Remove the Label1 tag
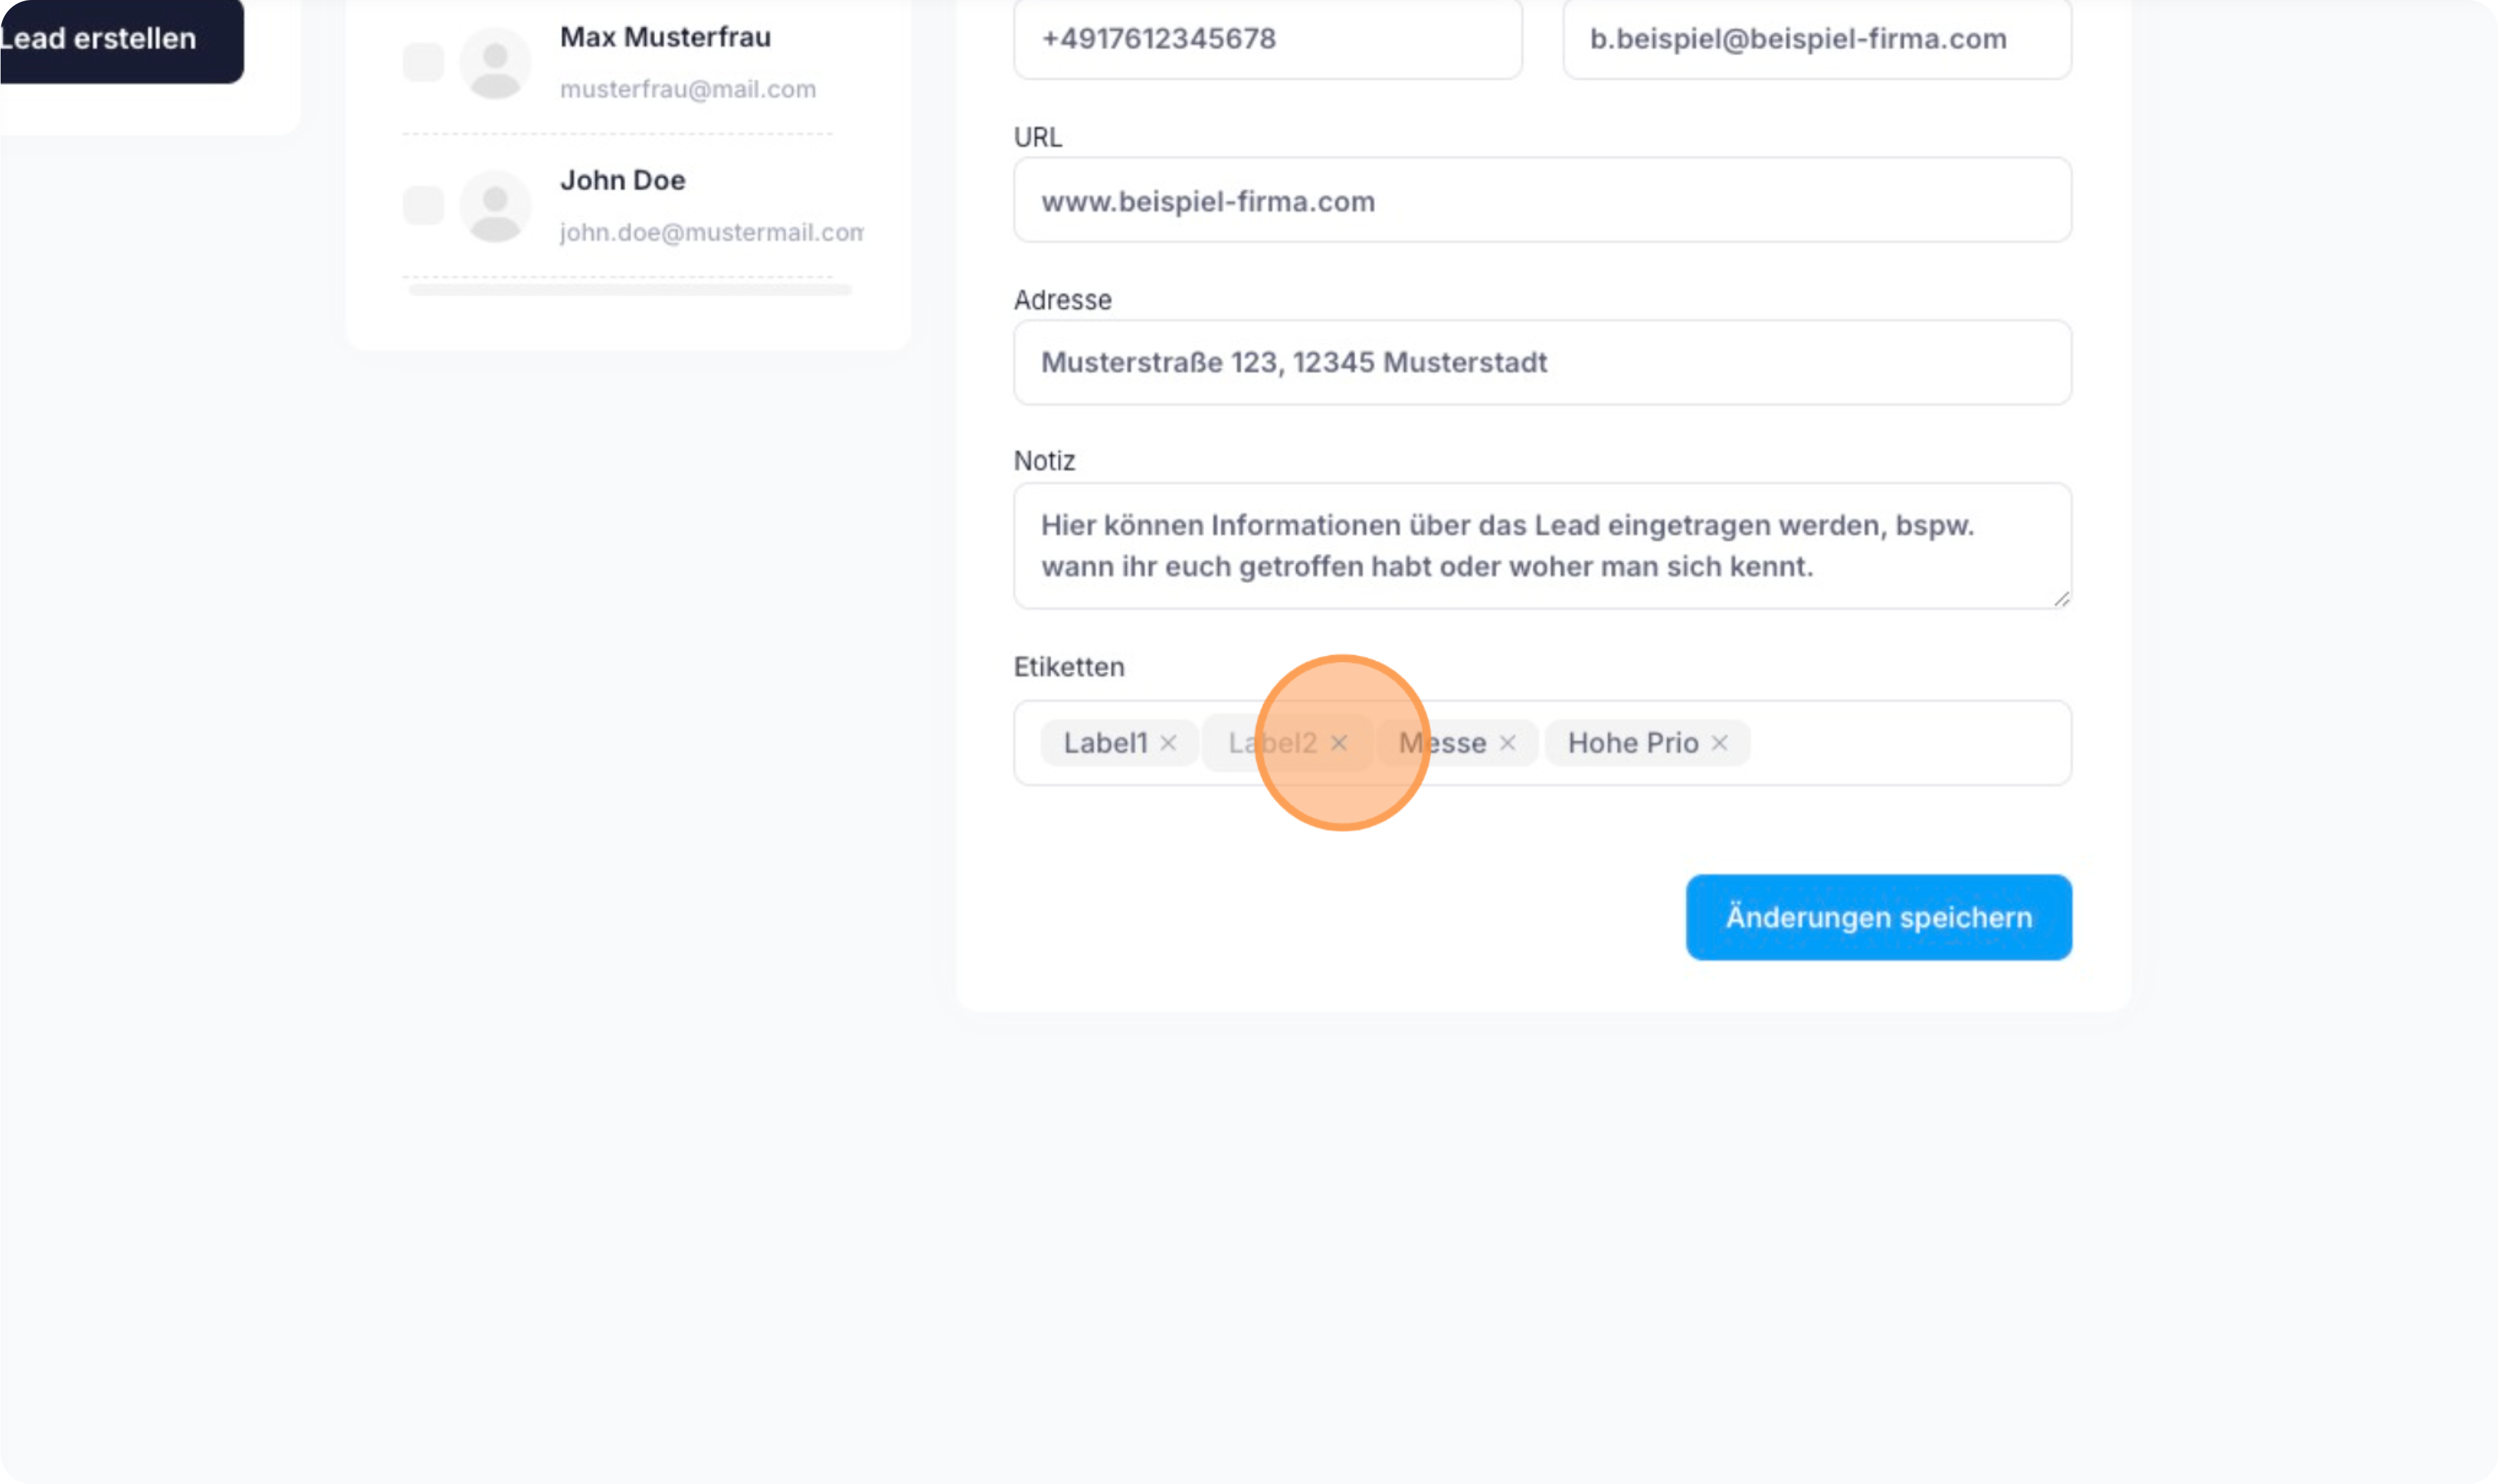 1168,743
